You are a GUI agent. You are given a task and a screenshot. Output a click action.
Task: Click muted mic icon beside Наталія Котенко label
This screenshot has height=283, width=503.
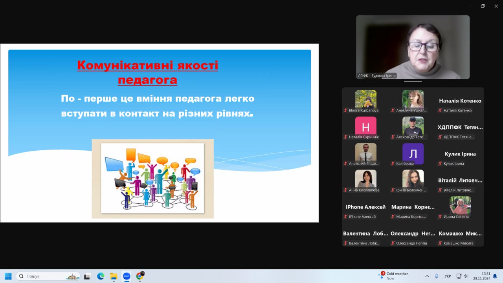click(x=440, y=111)
